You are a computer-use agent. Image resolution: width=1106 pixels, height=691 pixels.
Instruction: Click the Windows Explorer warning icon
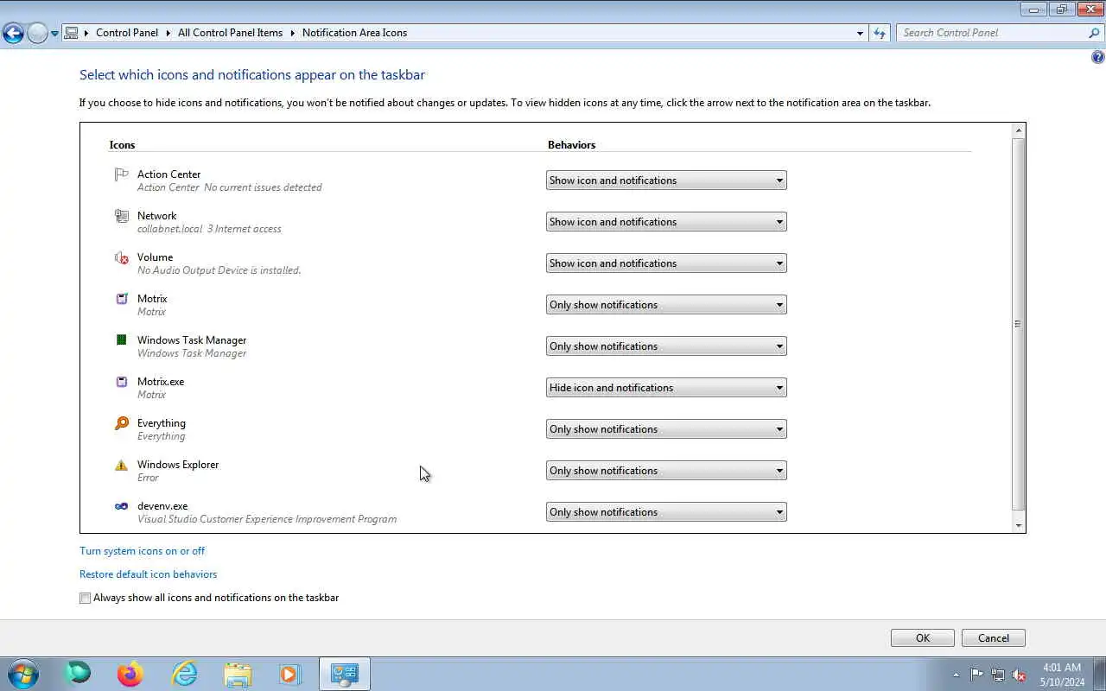click(122, 465)
